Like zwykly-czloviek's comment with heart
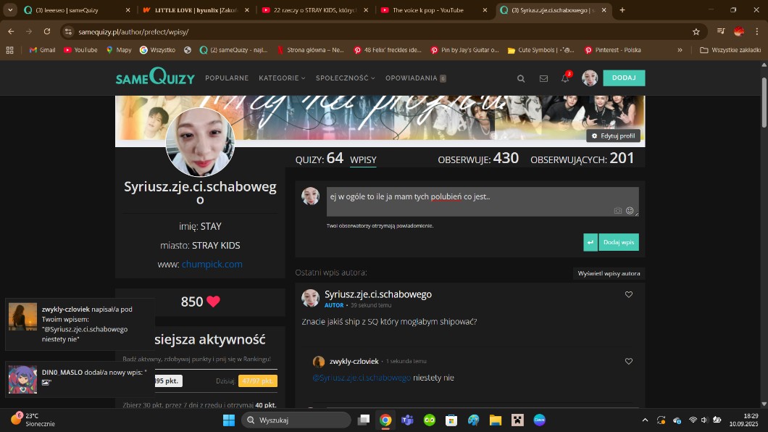The width and height of the screenshot is (768, 432). [629, 361]
